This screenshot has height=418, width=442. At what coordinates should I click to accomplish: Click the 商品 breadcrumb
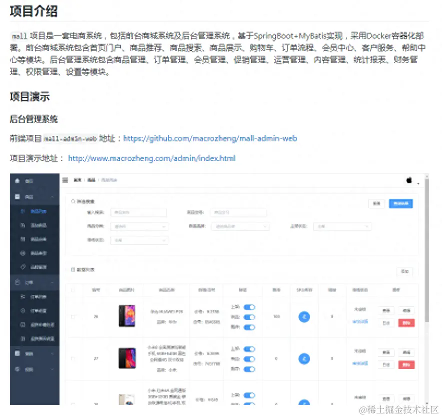tap(91, 180)
